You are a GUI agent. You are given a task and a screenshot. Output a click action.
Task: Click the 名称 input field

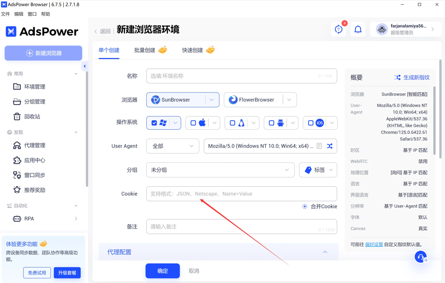(x=242, y=76)
